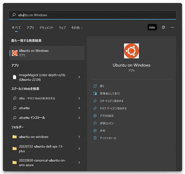Click the share icon for 共有
The width and height of the screenshot is (185, 174).
point(95,130)
